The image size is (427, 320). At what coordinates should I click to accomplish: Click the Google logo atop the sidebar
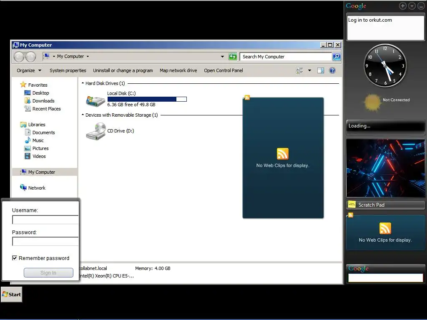[x=356, y=6]
